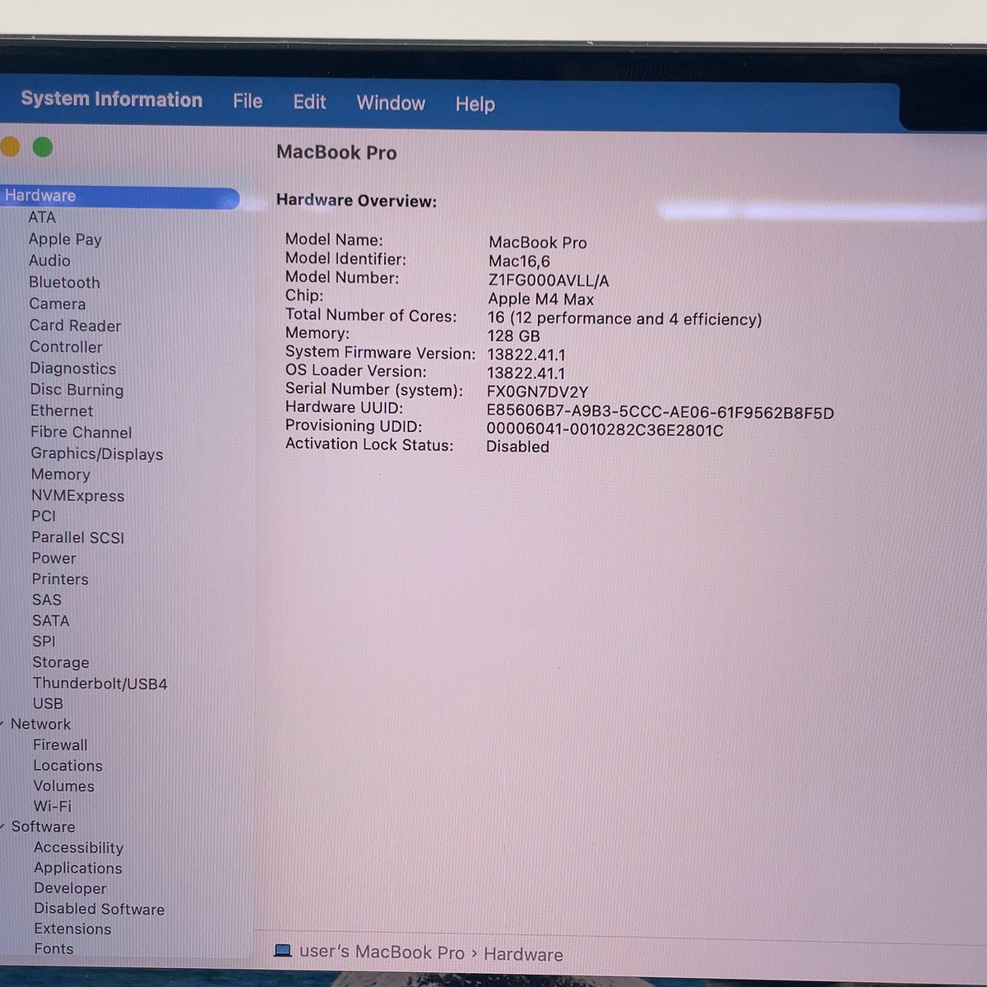Select NVMExpress in the sidebar
The width and height of the screenshot is (987, 987).
click(78, 496)
